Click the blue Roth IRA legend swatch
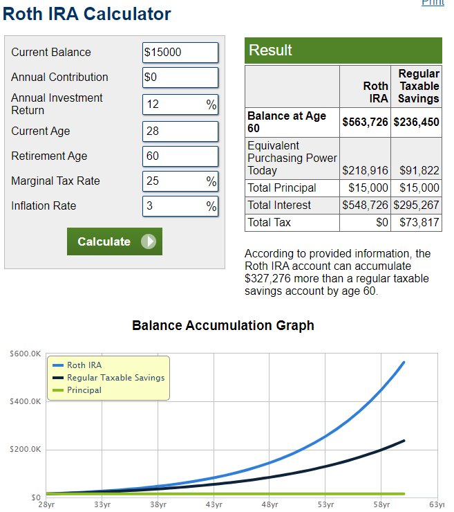Image resolution: width=454 pixels, height=512 pixels. [x=58, y=365]
